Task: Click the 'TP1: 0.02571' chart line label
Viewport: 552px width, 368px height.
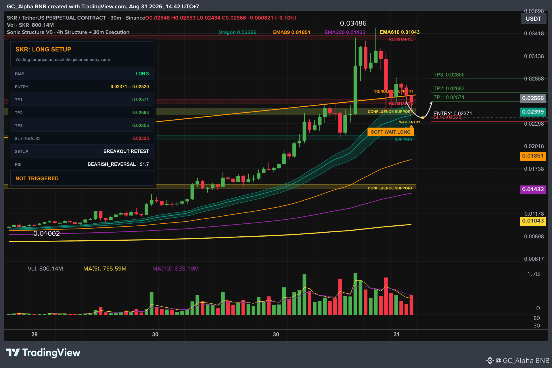Action: (449, 97)
